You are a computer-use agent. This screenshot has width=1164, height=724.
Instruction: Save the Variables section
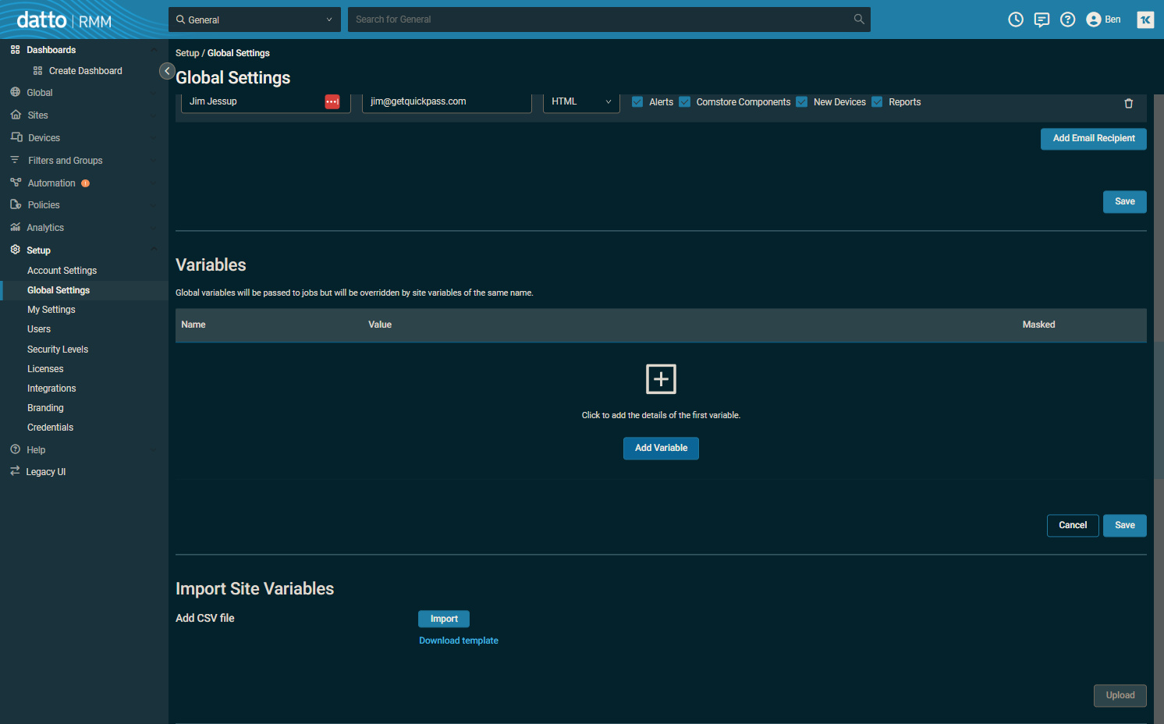[x=1125, y=526]
